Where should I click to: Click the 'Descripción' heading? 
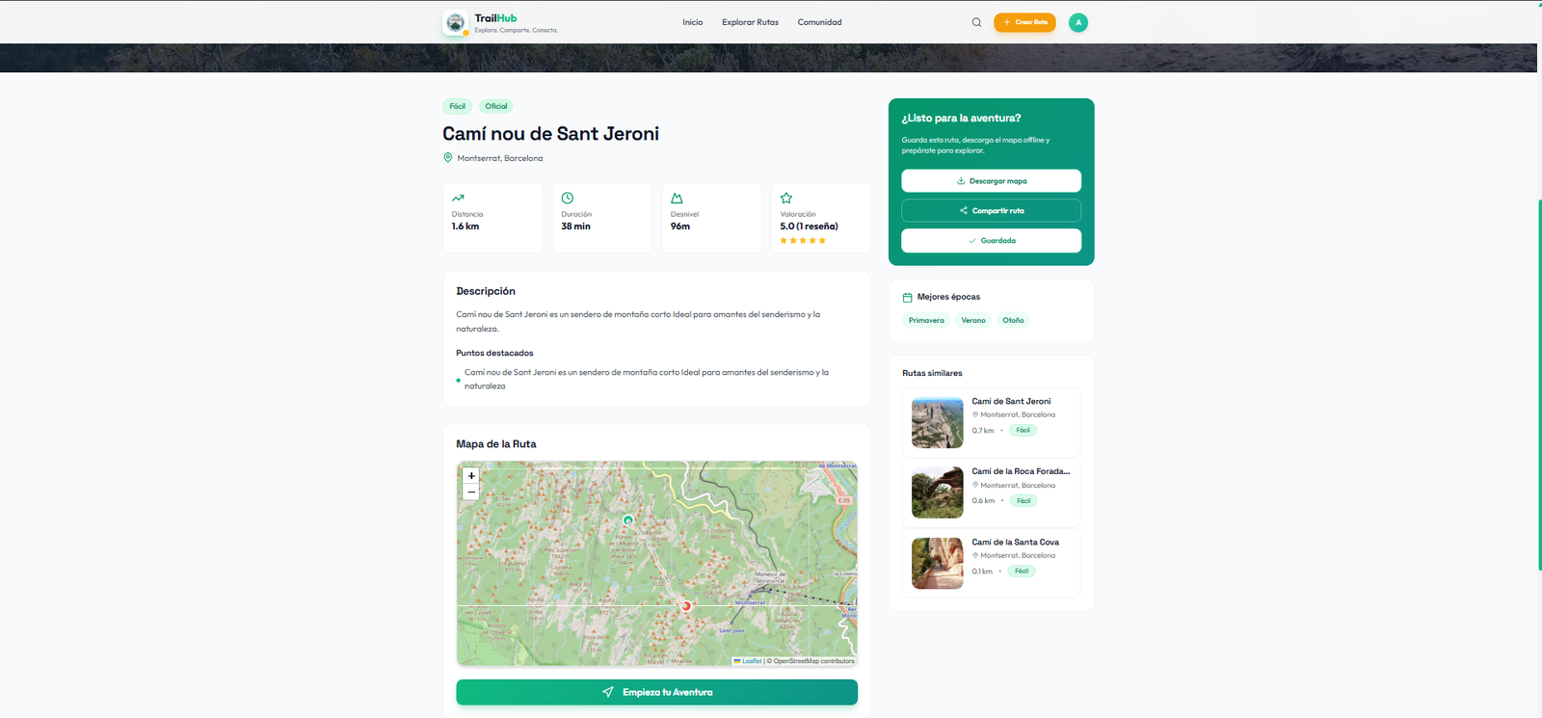pos(486,291)
